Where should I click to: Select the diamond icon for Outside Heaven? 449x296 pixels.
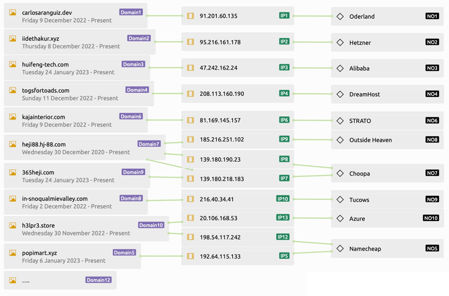(x=340, y=140)
